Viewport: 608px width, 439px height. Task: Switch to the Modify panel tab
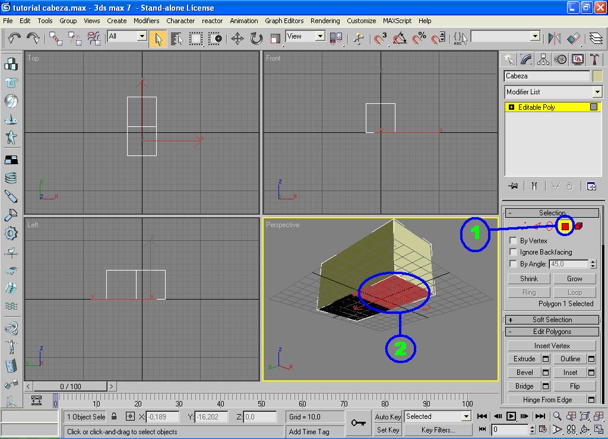(x=526, y=59)
